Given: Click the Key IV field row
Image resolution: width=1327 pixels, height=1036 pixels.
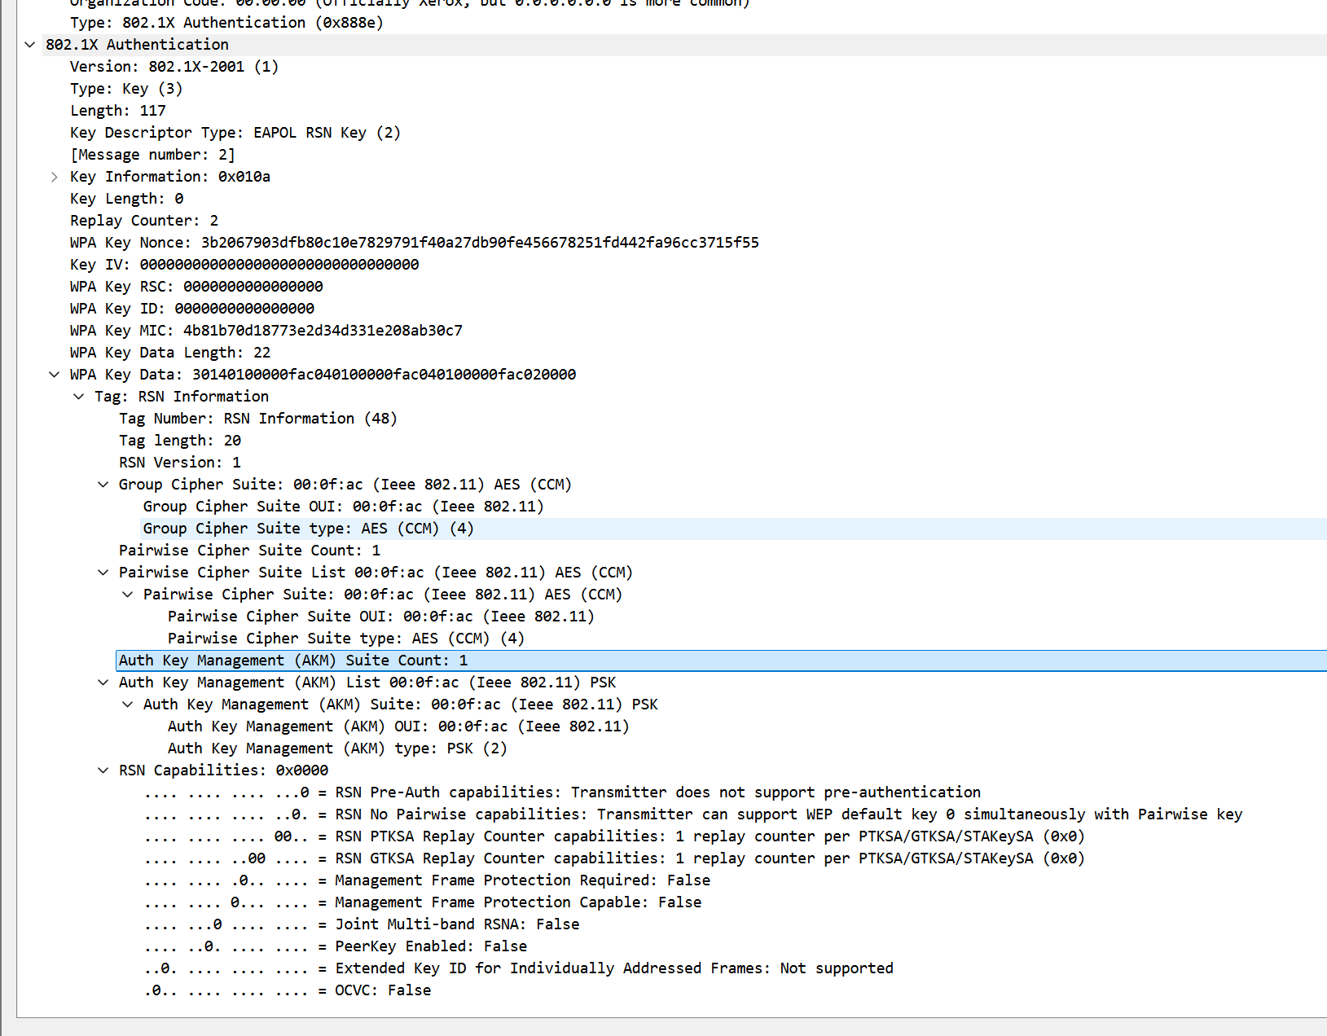Looking at the screenshot, I should click(x=244, y=265).
